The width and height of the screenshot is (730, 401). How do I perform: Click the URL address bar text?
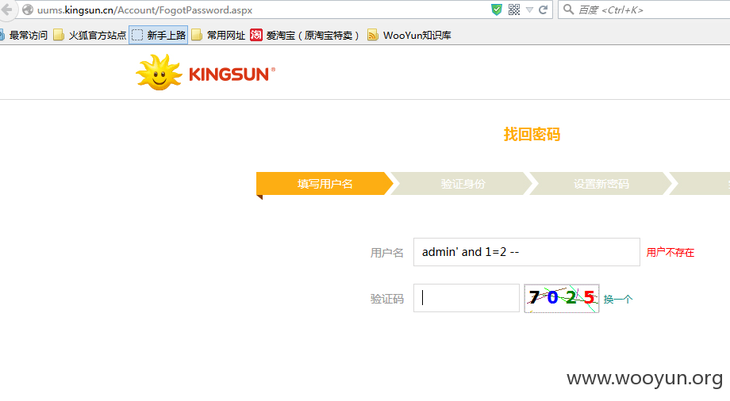tap(144, 10)
